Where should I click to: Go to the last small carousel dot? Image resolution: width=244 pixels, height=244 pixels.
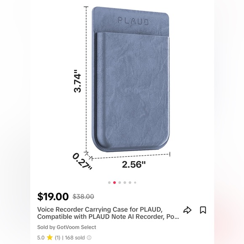pos(135,183)
